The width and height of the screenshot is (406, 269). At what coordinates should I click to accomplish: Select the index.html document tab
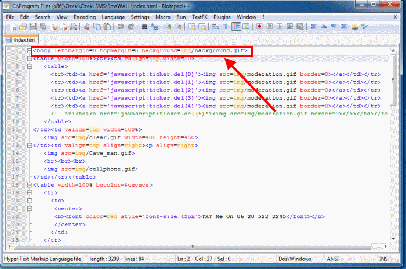coord(22,40)
